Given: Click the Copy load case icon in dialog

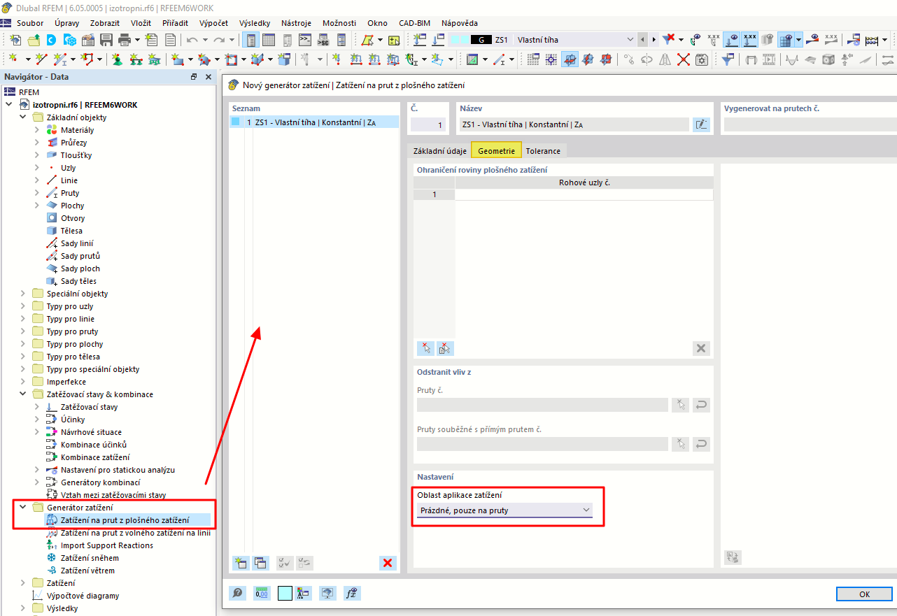Looking at the screenshot, I should [x=260, y=563].
